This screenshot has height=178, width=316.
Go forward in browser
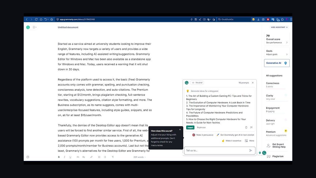pyautogui.click(x=31, y=19)
